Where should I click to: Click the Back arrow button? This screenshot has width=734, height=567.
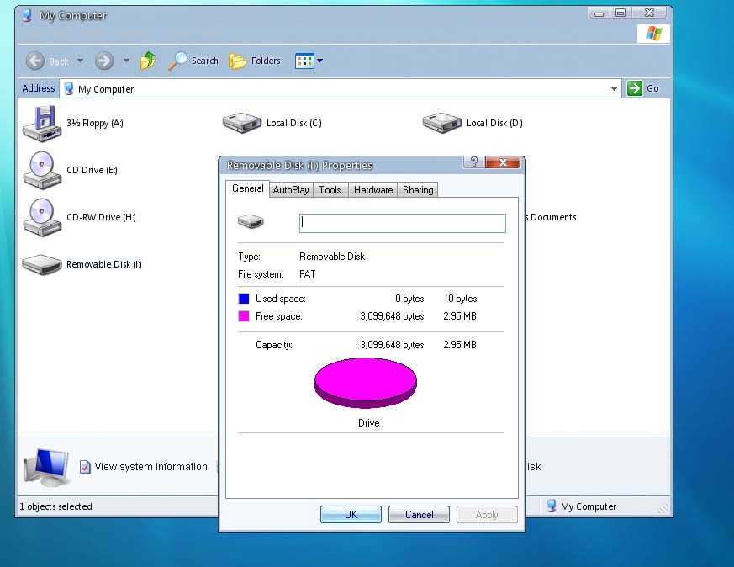[x=35, y=61]
